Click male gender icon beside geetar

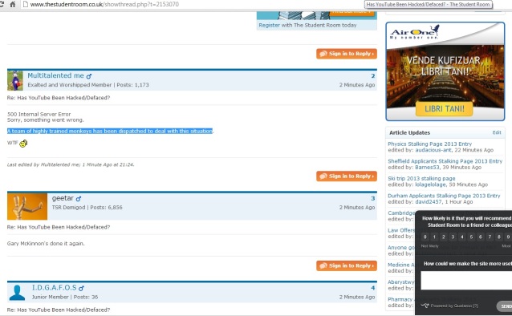(79, 198)
